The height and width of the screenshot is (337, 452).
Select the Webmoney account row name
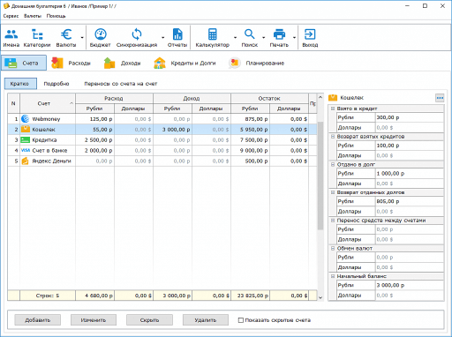tap(46, 119)
